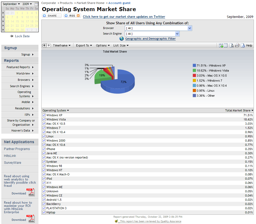Image resolution: width=256 pixels, height=224 pixels.
Task: Click trend chart icon for iPhone row
Action: [x=44, y=149]
